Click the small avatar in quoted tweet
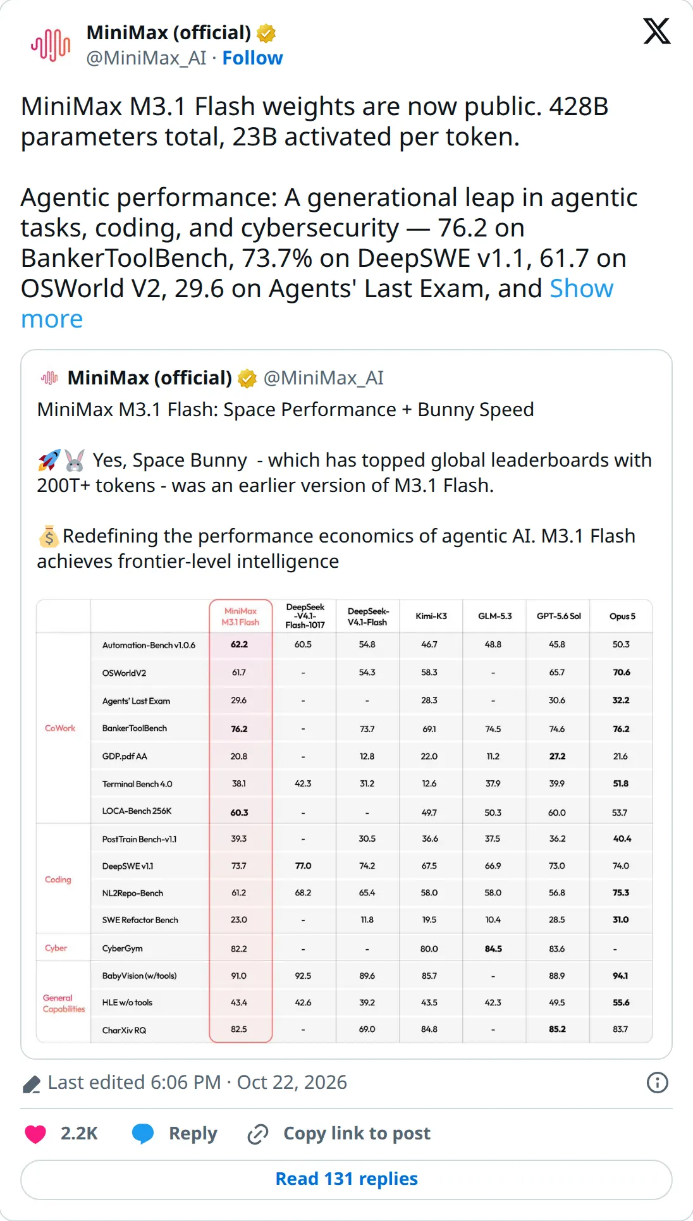This screenshot has width=693, height=1221. [49, 378]
